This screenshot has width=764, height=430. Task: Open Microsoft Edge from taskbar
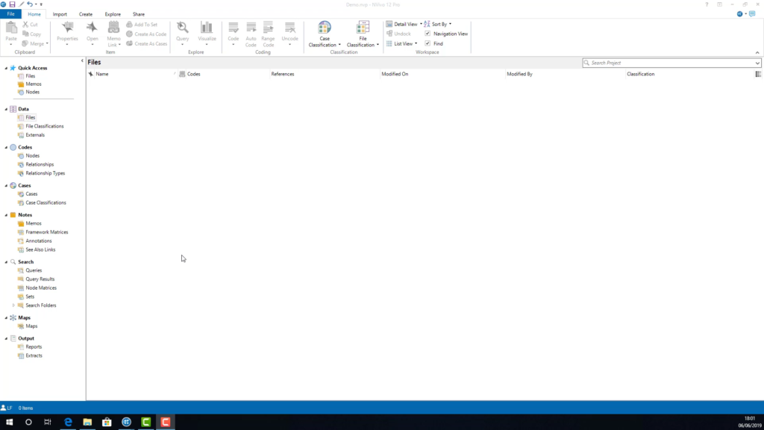[68, 423]
